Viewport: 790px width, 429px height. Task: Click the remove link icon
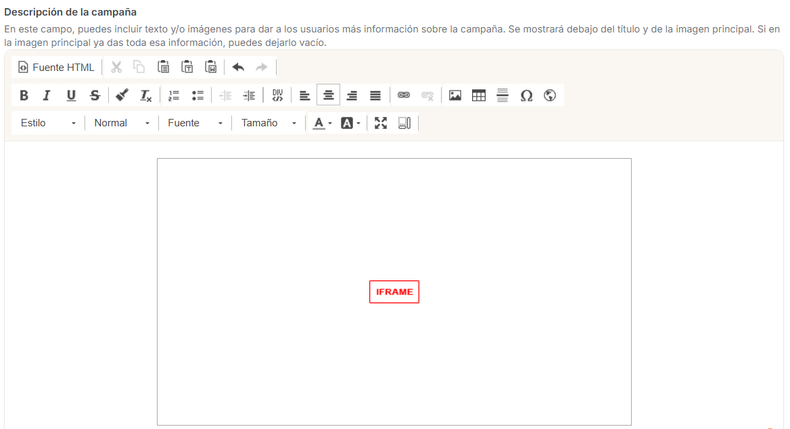coord(427,95)
